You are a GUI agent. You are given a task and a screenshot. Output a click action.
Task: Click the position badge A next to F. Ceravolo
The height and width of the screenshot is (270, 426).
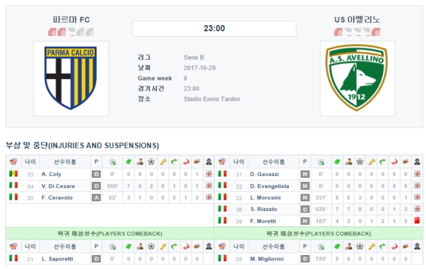coord(96,198)
